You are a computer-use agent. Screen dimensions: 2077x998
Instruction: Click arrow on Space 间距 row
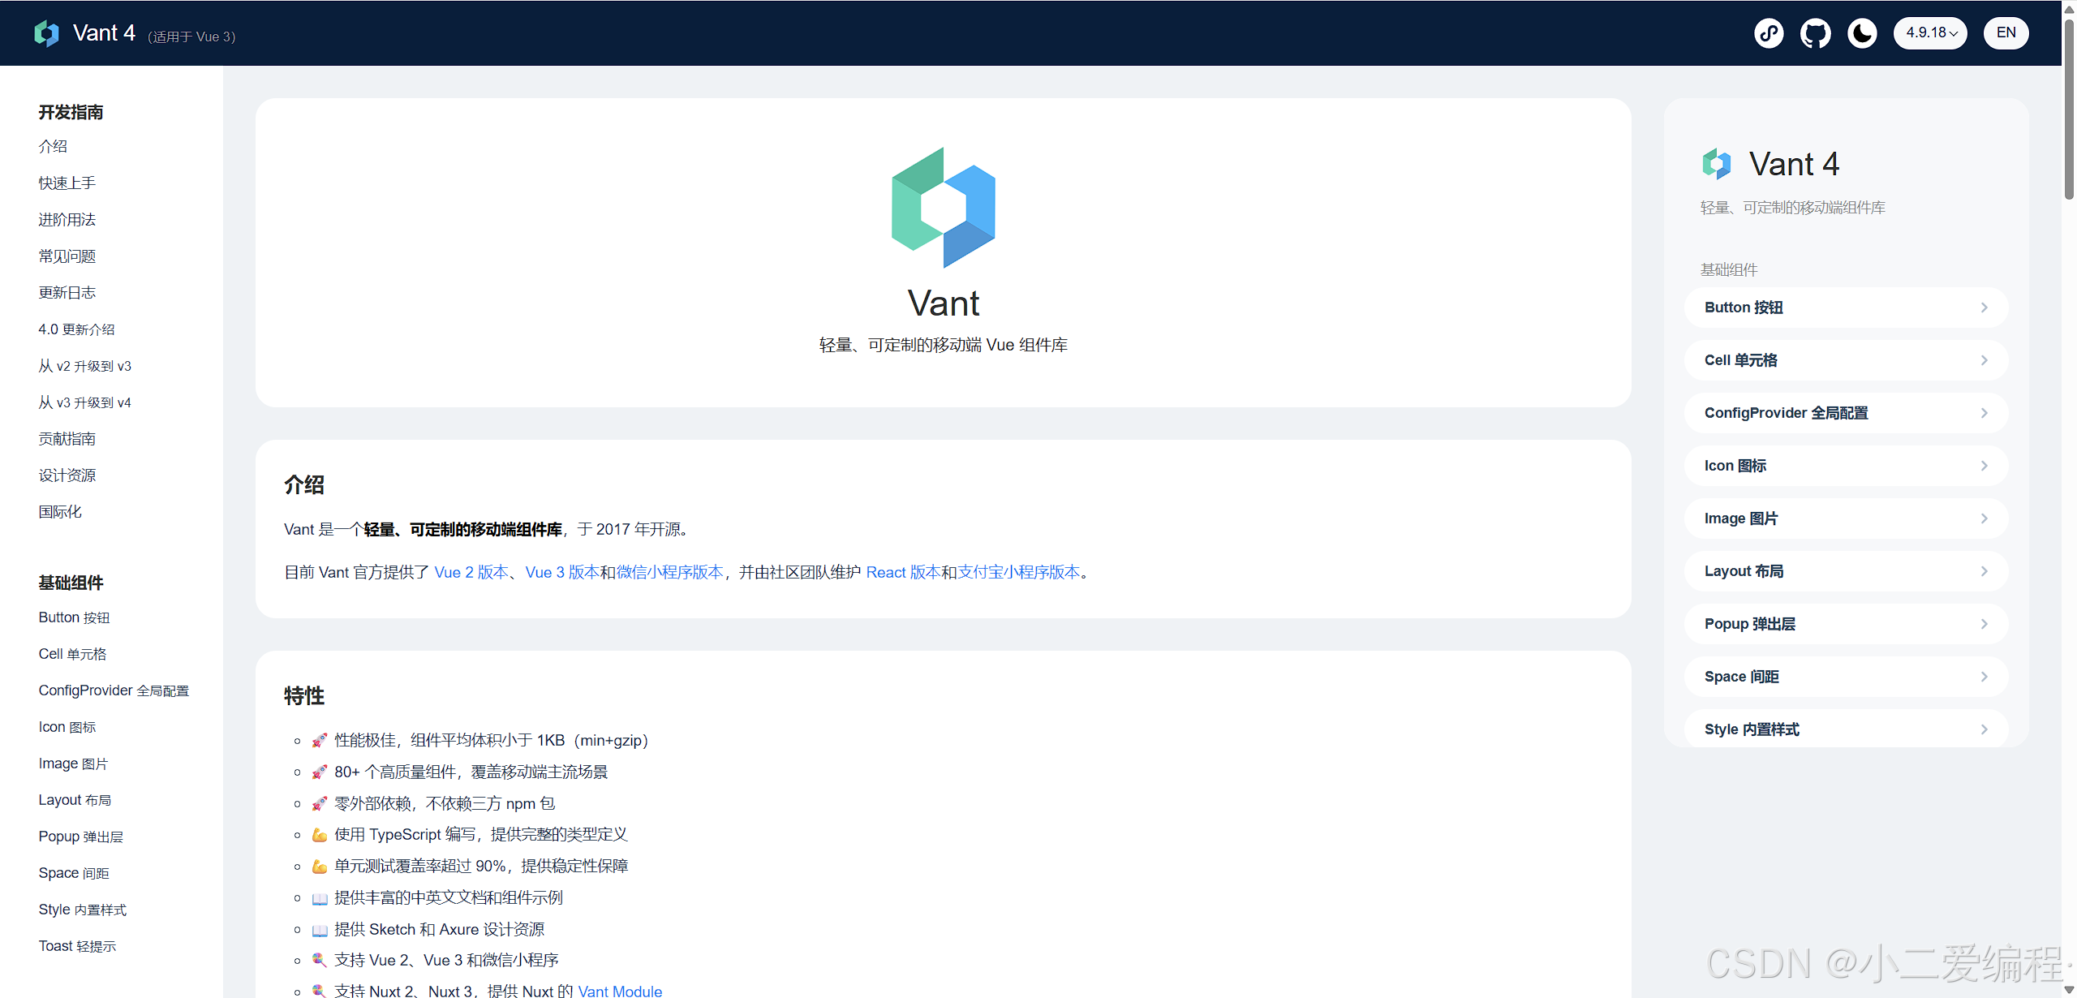[1984, 677]
